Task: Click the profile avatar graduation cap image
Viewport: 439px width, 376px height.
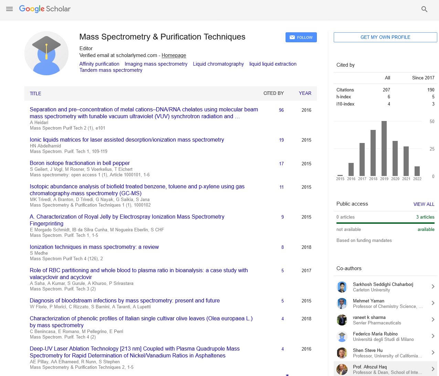Action: (46, 53)
